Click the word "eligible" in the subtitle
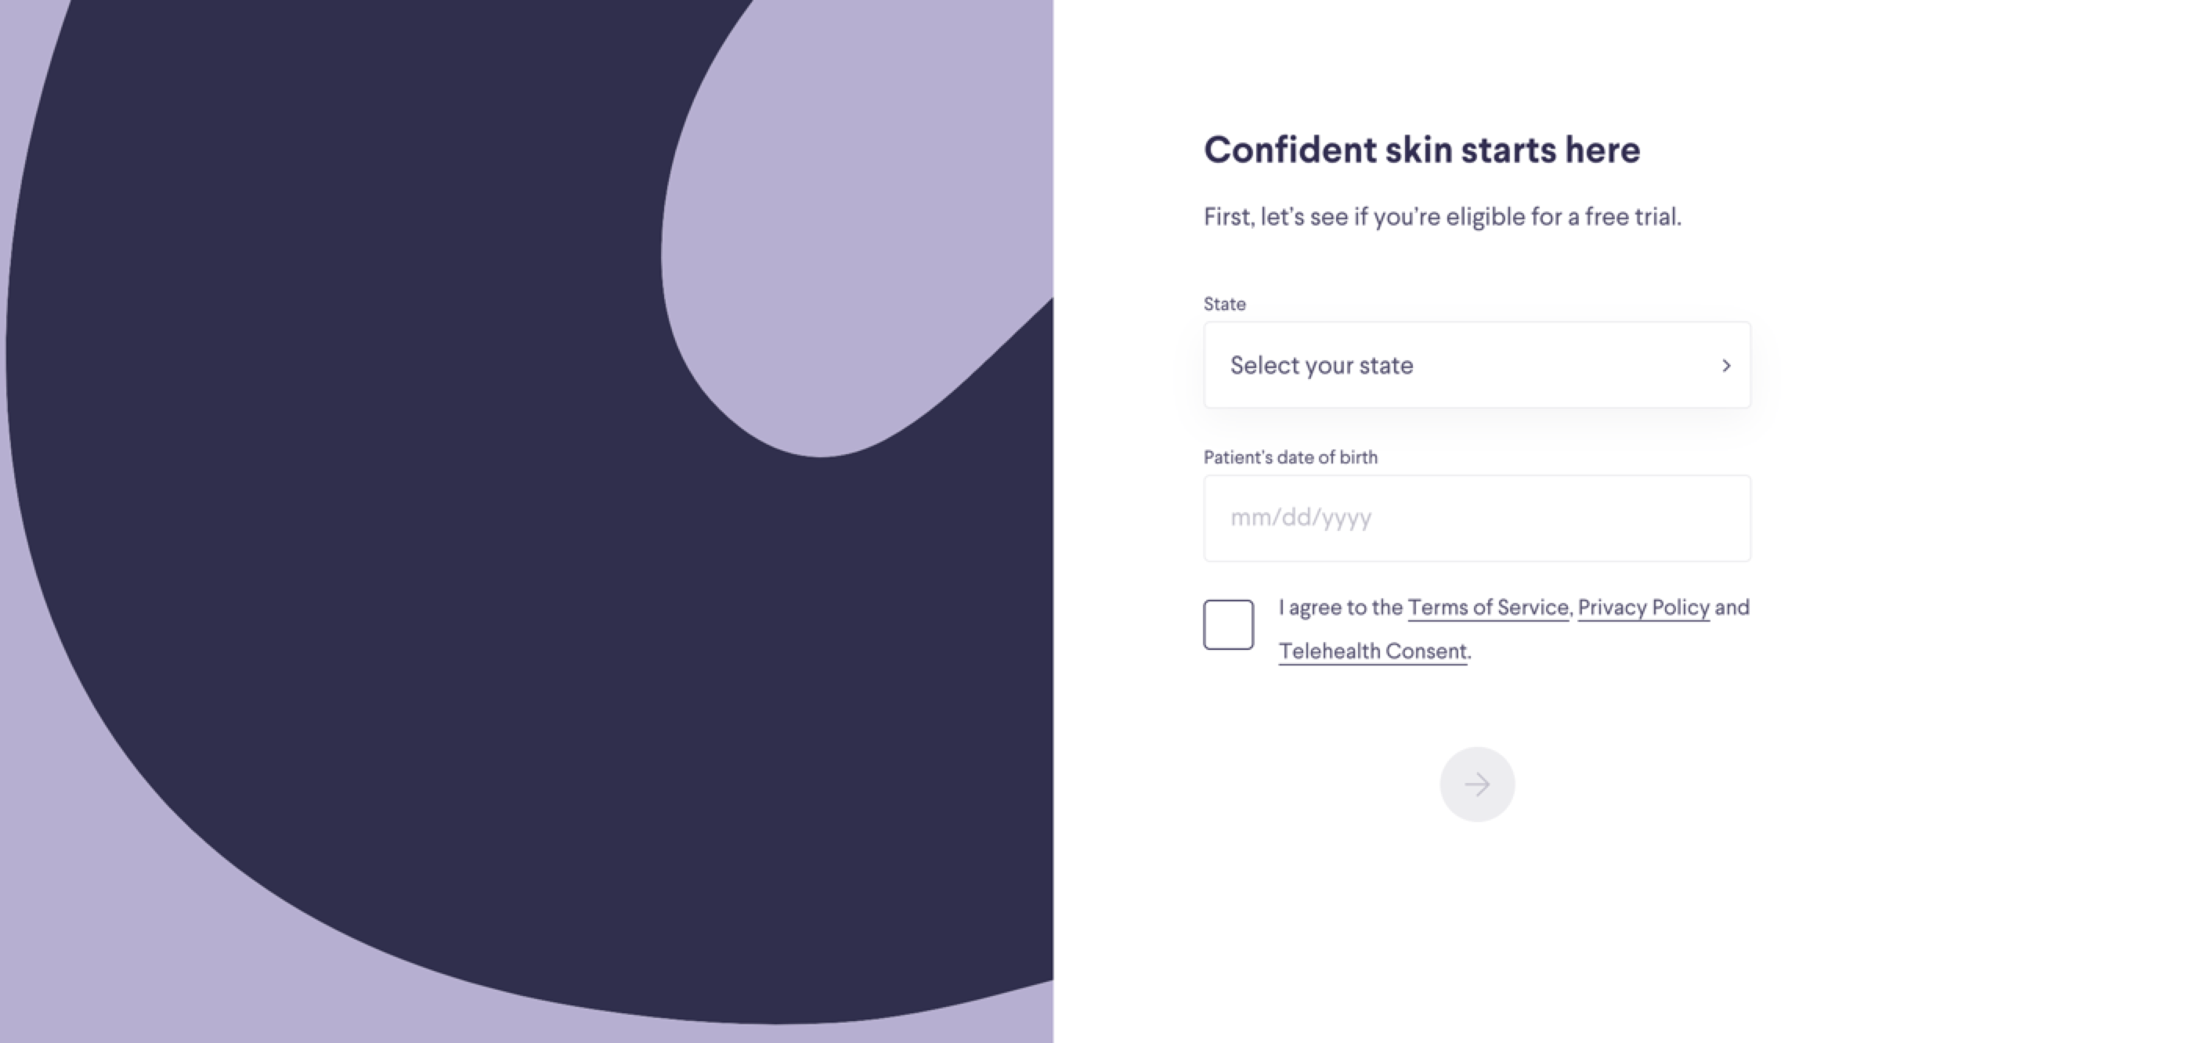This screenshot has width=2207, height=1043. (x=1486, y=217)
